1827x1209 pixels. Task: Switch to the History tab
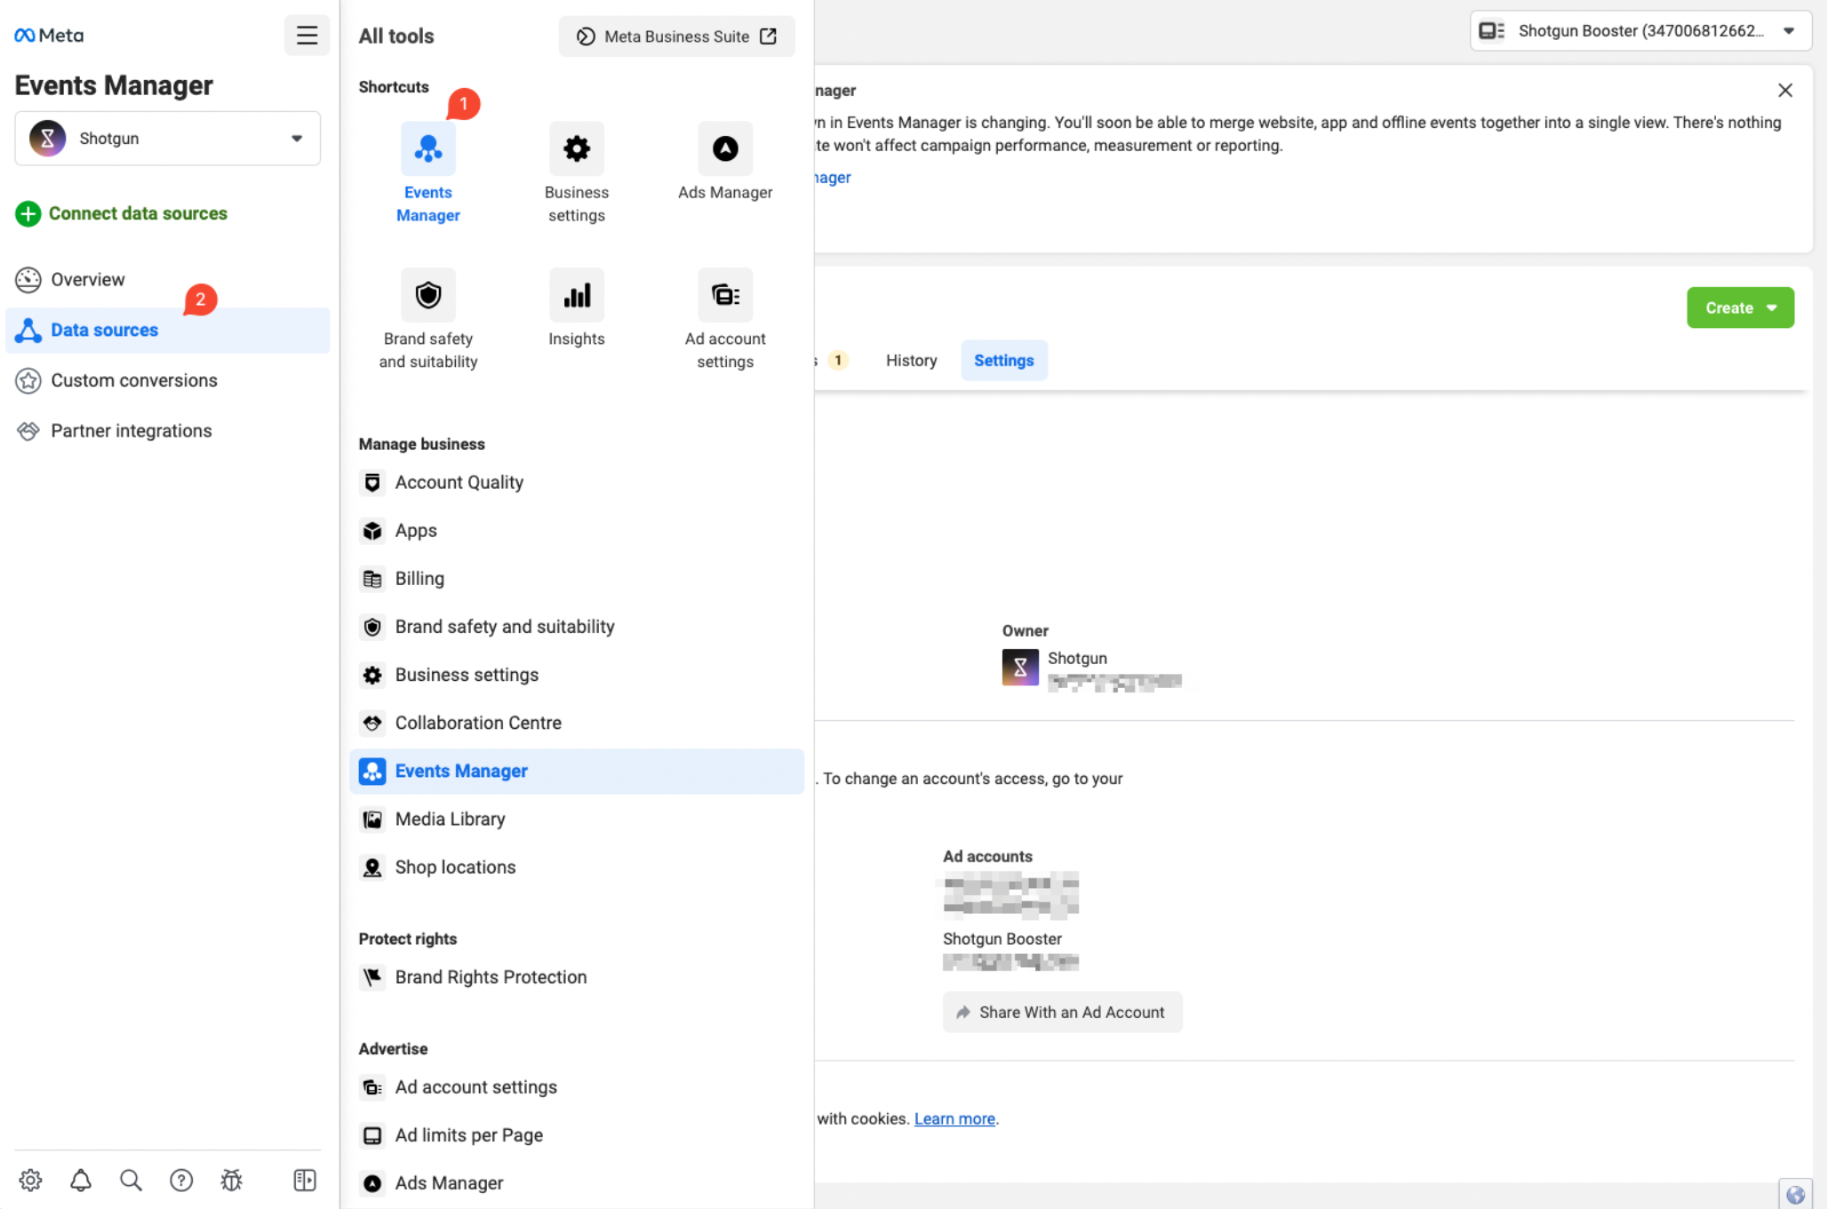[x=911, y=360]
